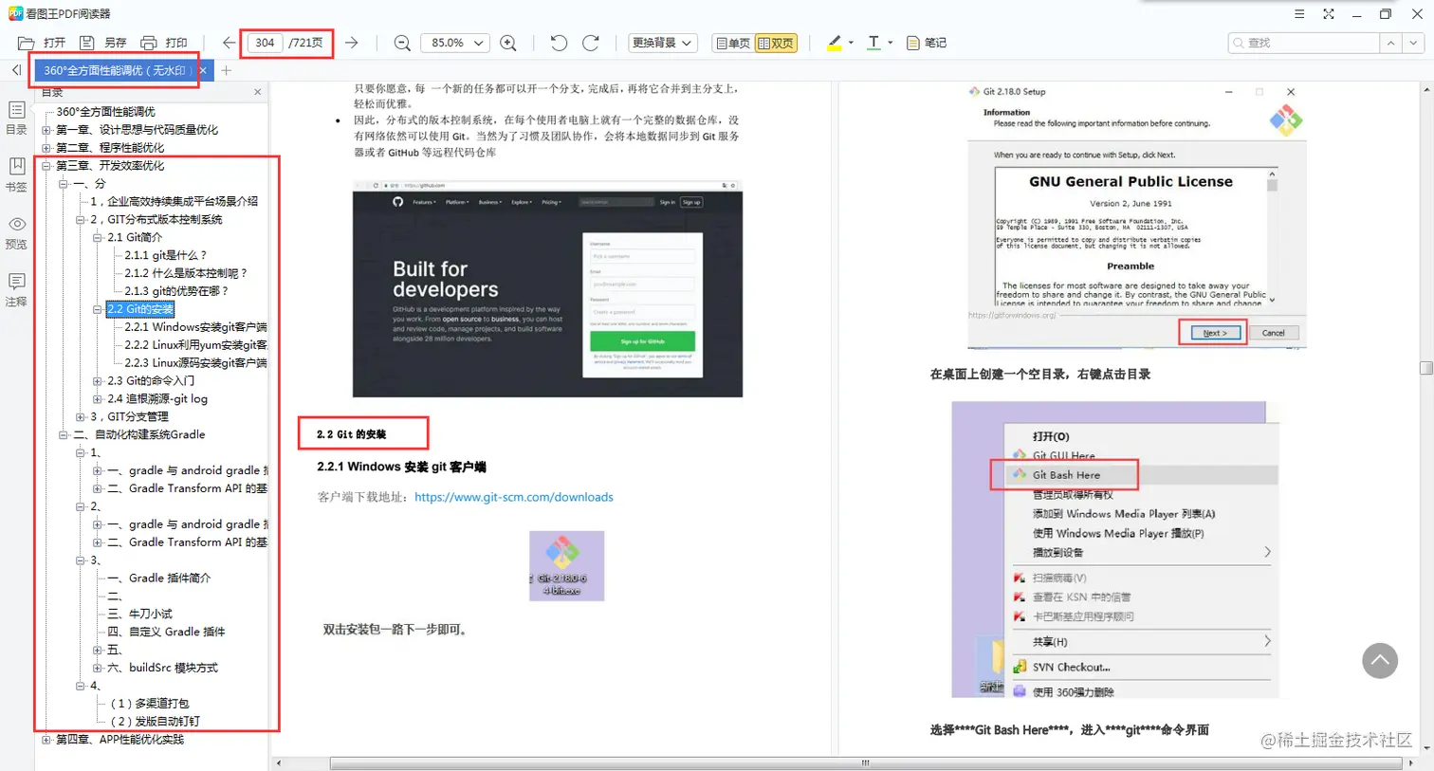Viewport: 1434px width, 771px height.
Task: Expand 3，GIT分支管理 node
Action: [81, 417]
